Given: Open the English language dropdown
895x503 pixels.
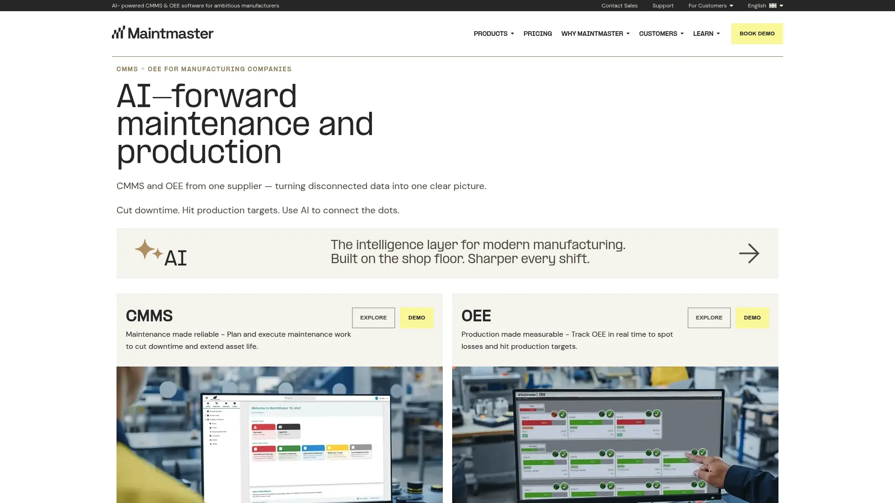Looking at the screenshot, I should pos(765,6).
